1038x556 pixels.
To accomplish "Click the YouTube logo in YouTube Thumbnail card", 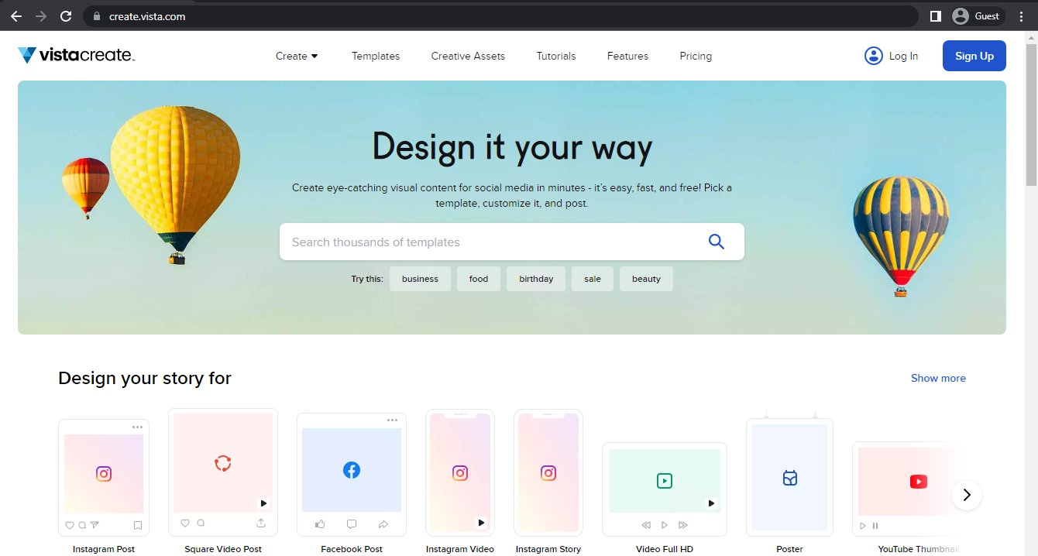I will pos(918,482).
